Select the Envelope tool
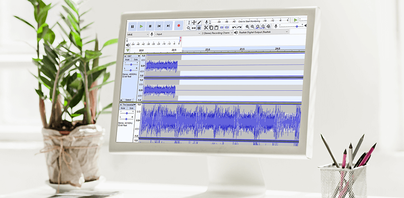404x198 pixels. (x=194, y=23)
